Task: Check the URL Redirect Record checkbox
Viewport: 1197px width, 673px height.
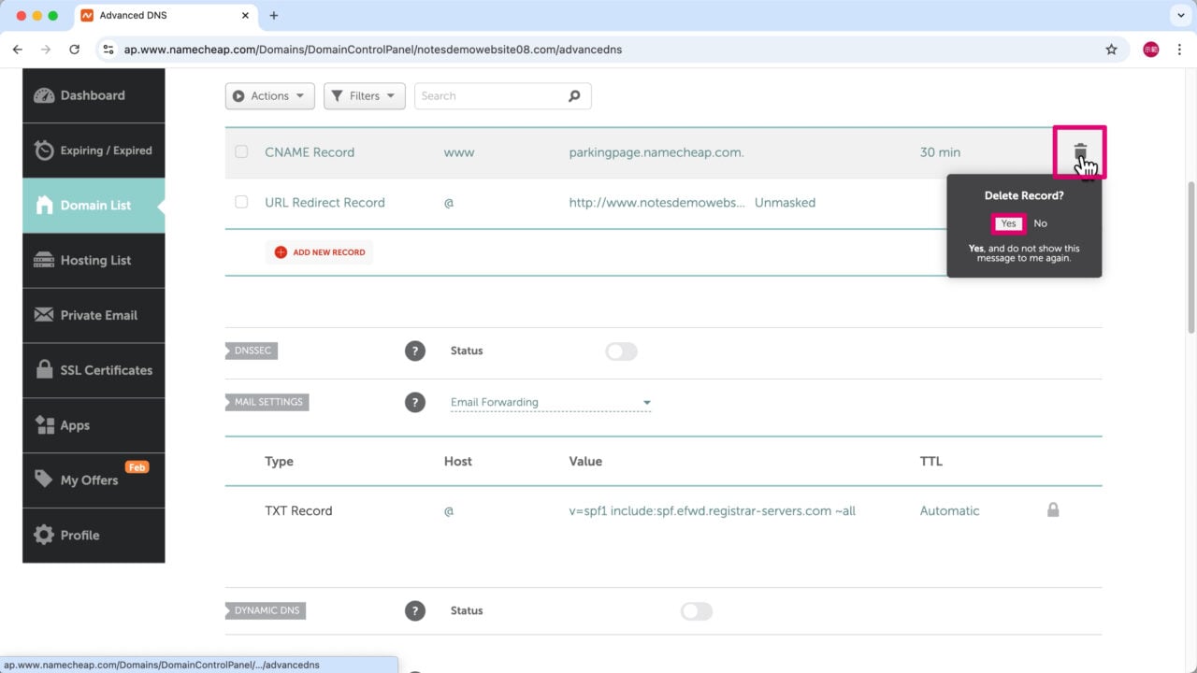Action: coord(241,202)
